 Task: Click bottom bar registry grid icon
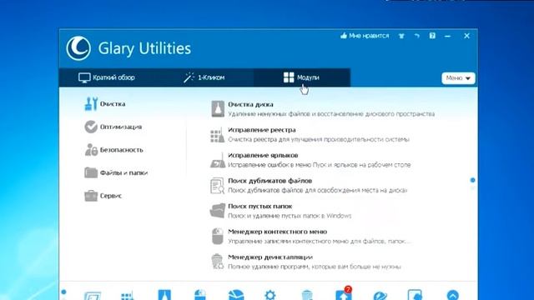pyautogui.click(x=128, y=295)
